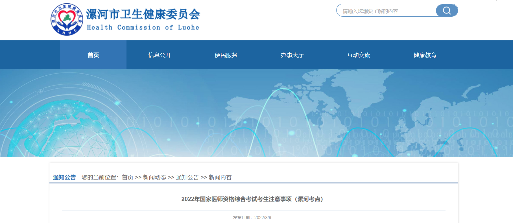The width and height of the screenshot is (513, 223).
Task: Open the 信息公开 navigation menu
Action: (x=160, y=55)
